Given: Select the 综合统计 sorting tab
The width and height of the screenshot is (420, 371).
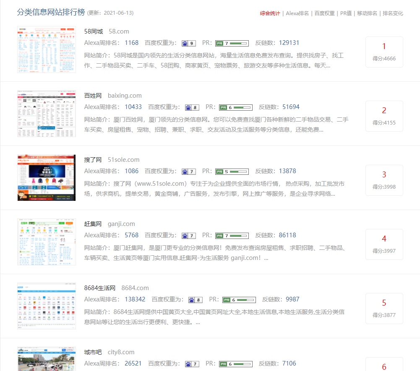Looking at the screenshot, I should 270,13.
